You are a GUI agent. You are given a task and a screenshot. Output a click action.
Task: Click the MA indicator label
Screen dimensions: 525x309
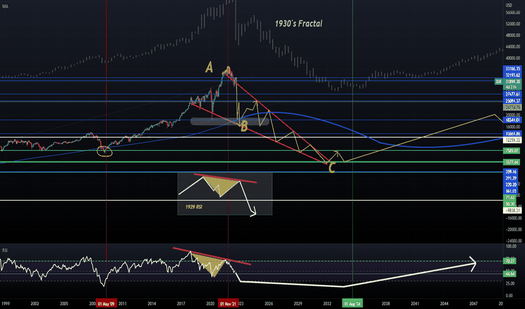point(5,6)
